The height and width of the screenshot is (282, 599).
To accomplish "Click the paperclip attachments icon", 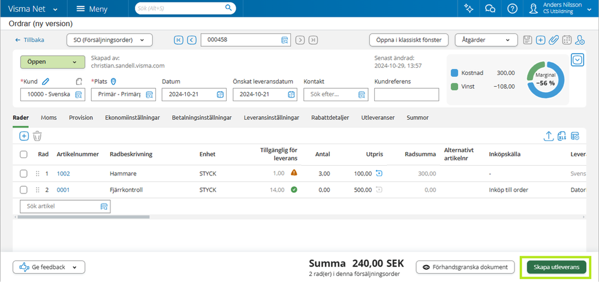I will [553, 40].
